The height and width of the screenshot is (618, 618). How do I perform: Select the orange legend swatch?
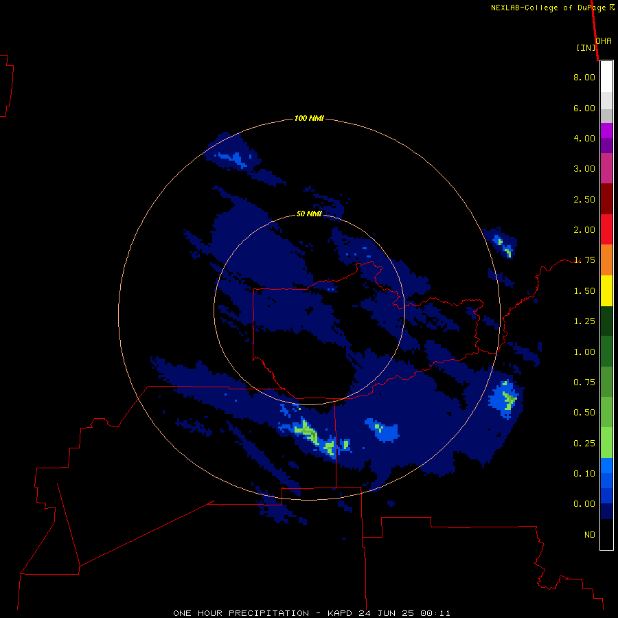pos(606,260)
